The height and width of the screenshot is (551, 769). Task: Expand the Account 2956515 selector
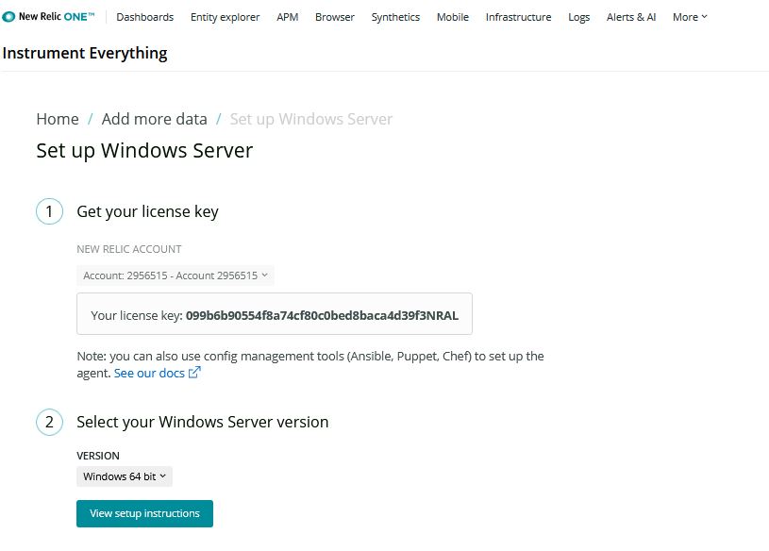pyautogui.click(x=175, y=275)
